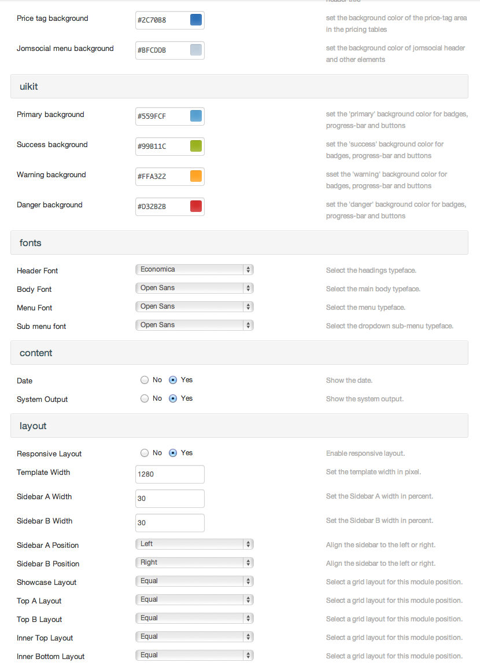Click the Sidebar A Position label

[47, 545]
